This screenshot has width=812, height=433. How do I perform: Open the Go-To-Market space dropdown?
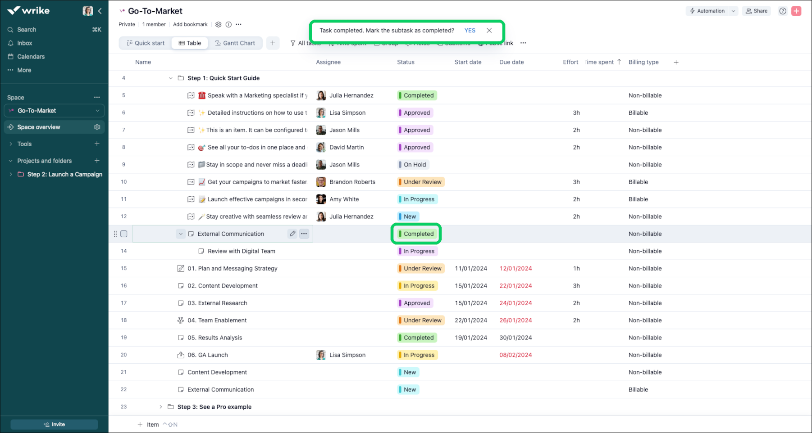pos(97,111)
